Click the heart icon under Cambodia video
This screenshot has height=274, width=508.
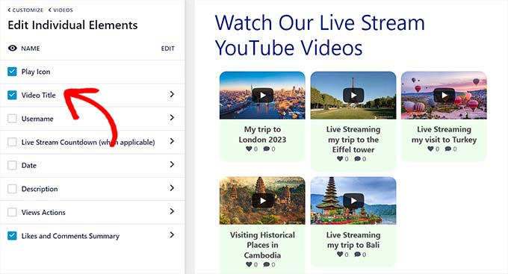(x=249, y=264)
